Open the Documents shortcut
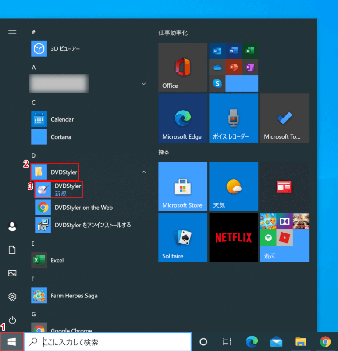 click(12, 250)
